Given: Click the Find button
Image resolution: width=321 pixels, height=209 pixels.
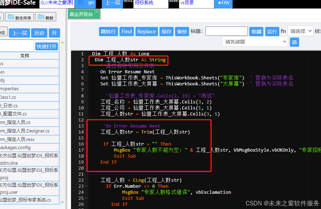Looking at the screenshot, I should (x=127, y=32).
